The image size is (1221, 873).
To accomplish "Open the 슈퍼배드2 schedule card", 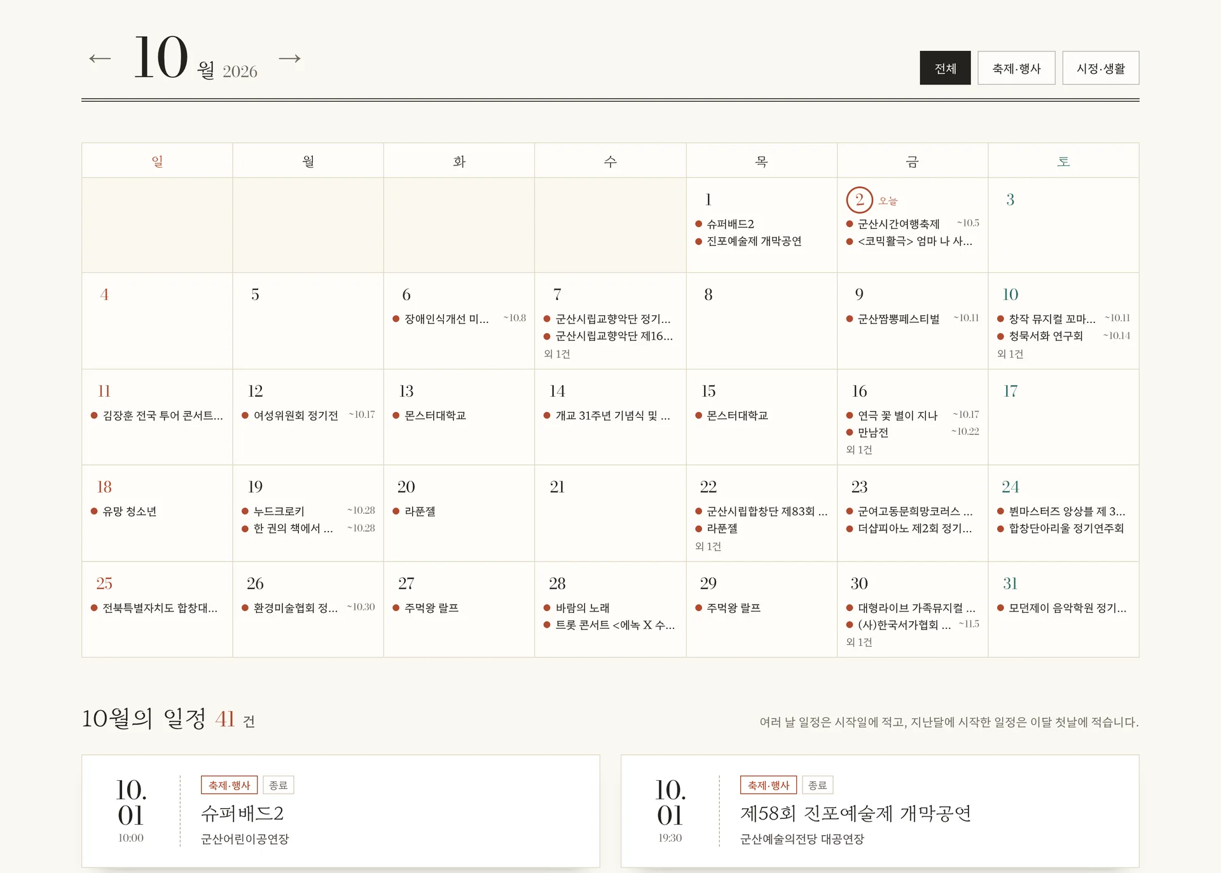I will [340, 811].
